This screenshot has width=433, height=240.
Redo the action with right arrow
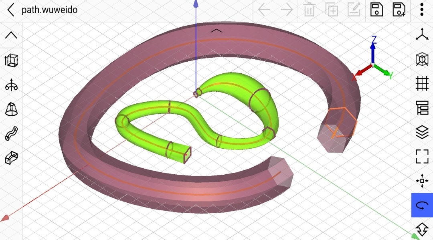(287, 10)
